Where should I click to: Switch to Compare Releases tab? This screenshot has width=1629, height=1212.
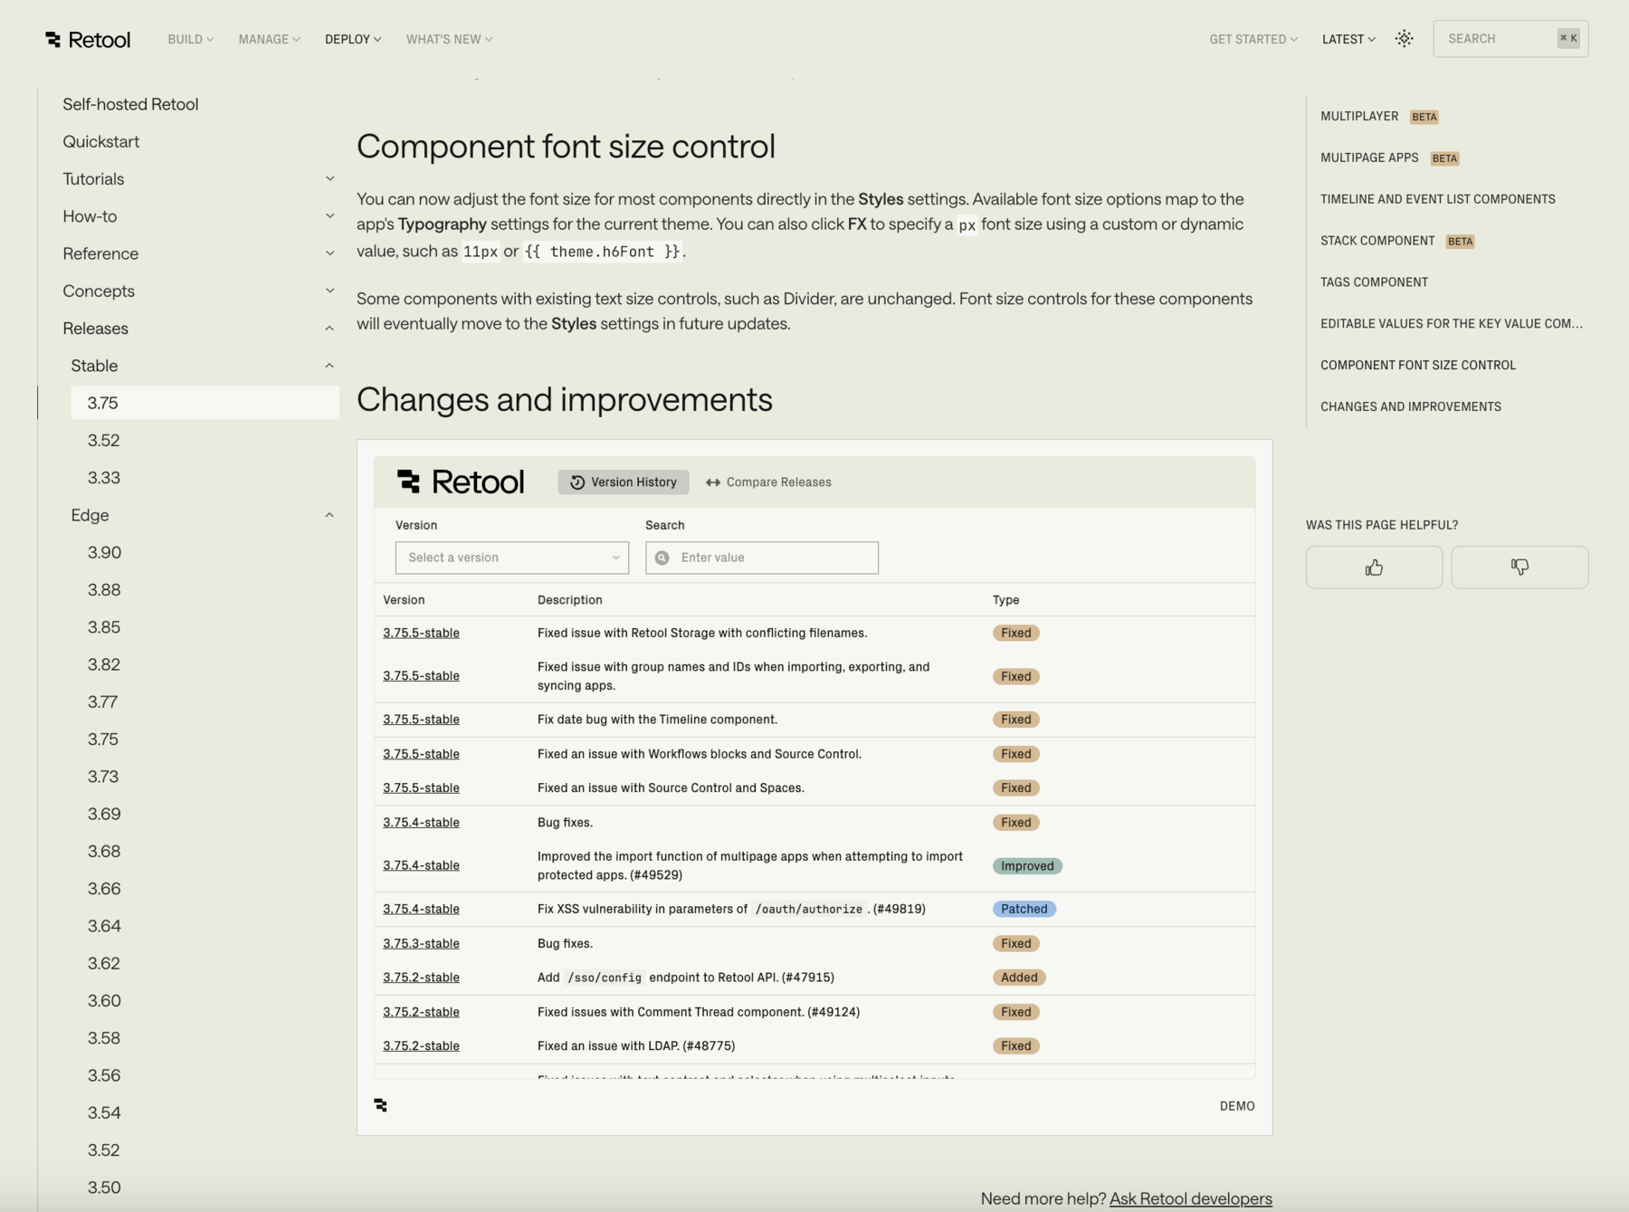(x=768, y=482)
